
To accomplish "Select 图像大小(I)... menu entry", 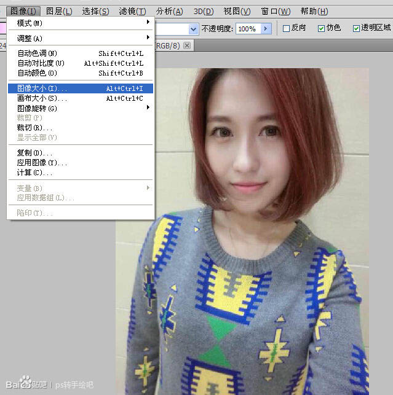I will pos(81,88).
